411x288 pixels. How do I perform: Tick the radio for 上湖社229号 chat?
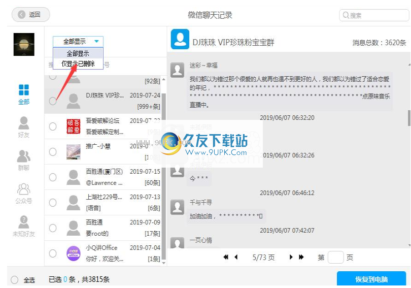(53, 203)
